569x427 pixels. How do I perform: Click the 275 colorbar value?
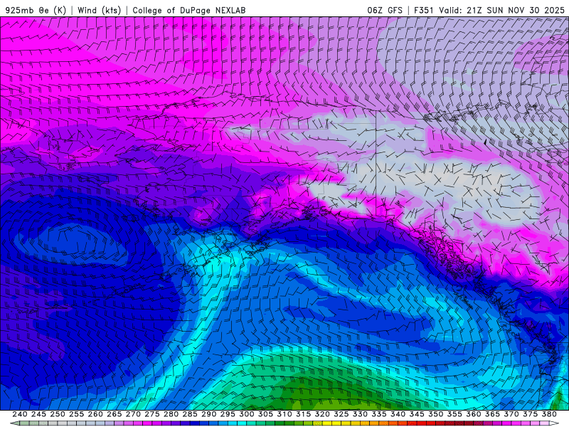click(152, 414)
